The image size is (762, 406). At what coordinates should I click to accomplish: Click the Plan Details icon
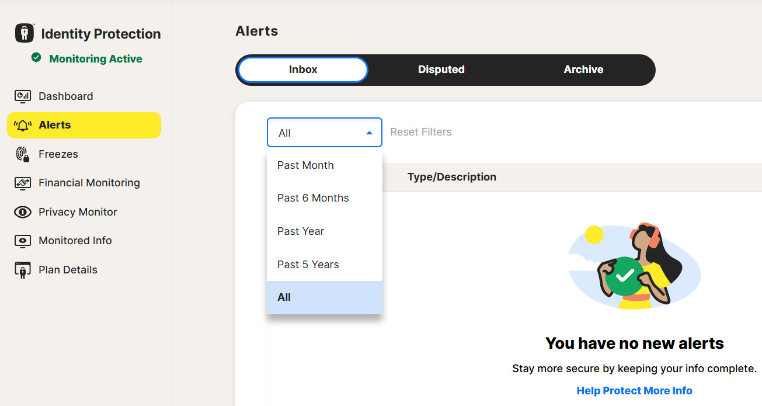22,270
